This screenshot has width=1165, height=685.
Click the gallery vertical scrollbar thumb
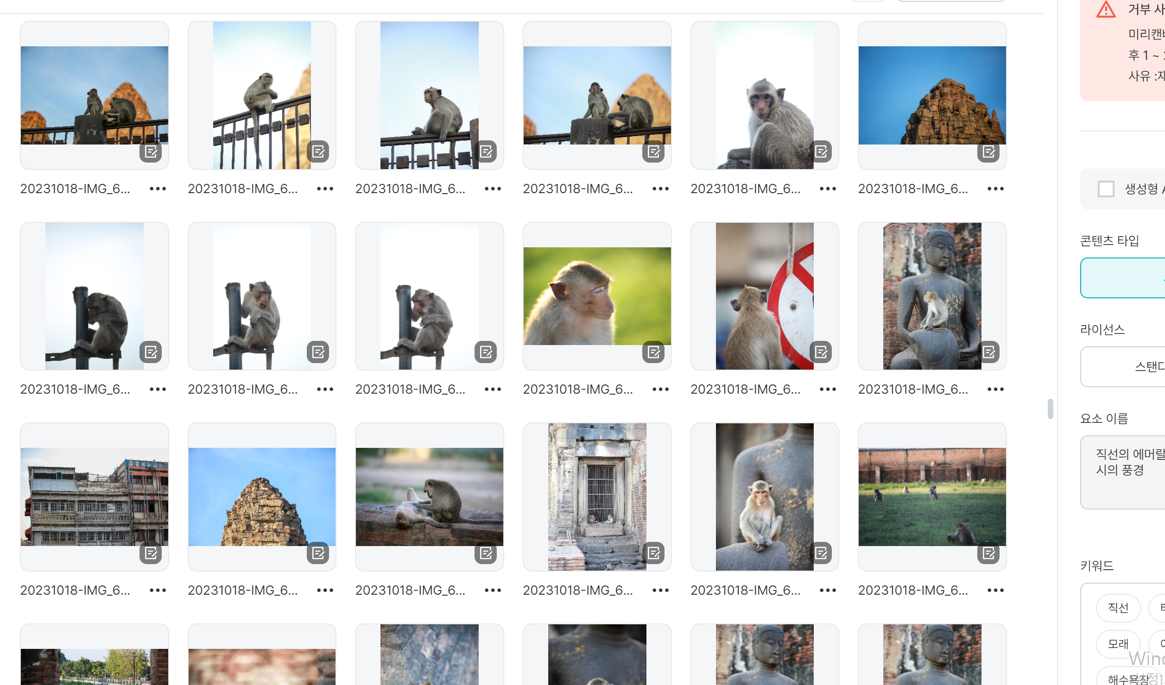(x=1051, y=409)
